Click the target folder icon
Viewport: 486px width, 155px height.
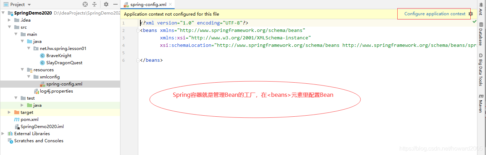[x=17, y=112]
